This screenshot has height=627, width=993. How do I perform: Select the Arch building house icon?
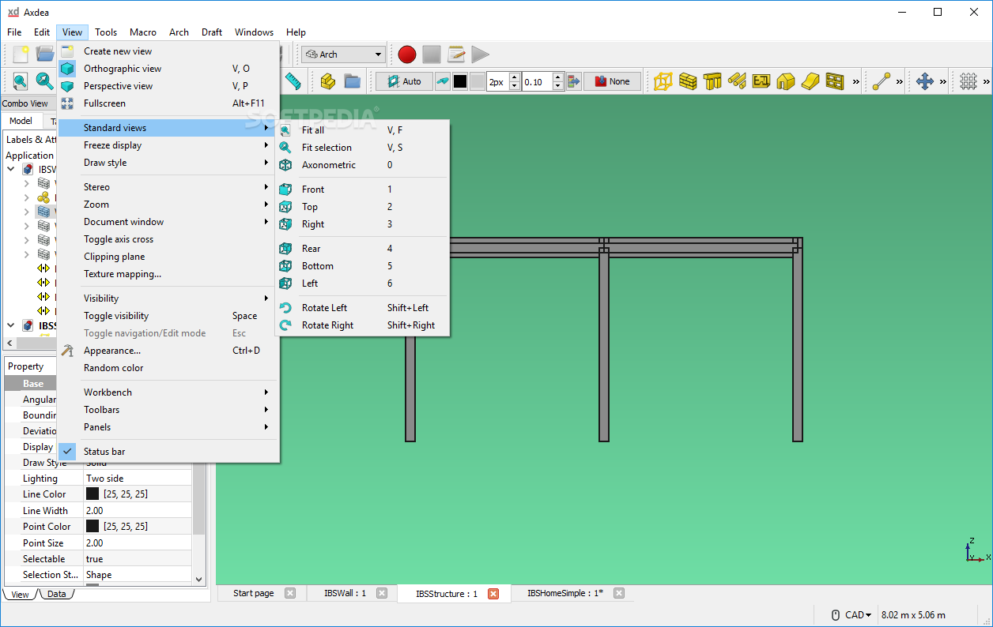point(786,81)
